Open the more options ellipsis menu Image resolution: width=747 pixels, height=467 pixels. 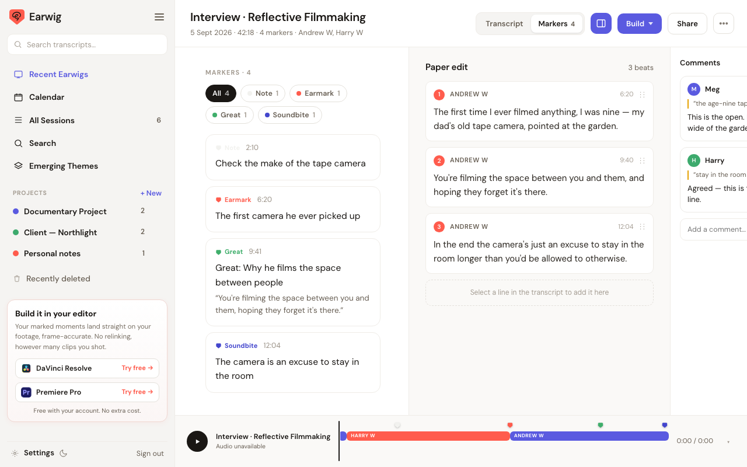click(x=724, y=23)
